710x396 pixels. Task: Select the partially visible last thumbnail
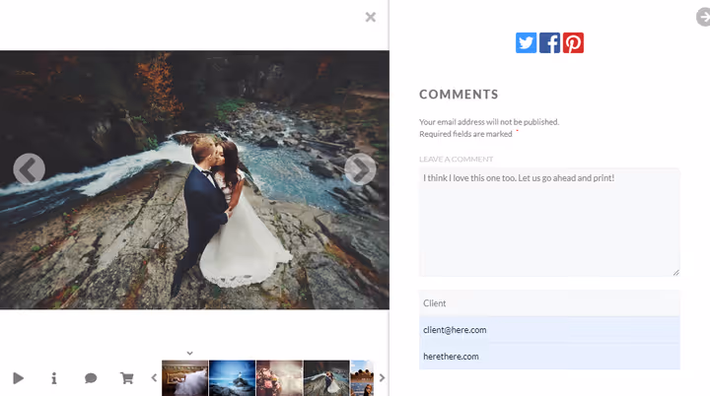tap(362, 378)
